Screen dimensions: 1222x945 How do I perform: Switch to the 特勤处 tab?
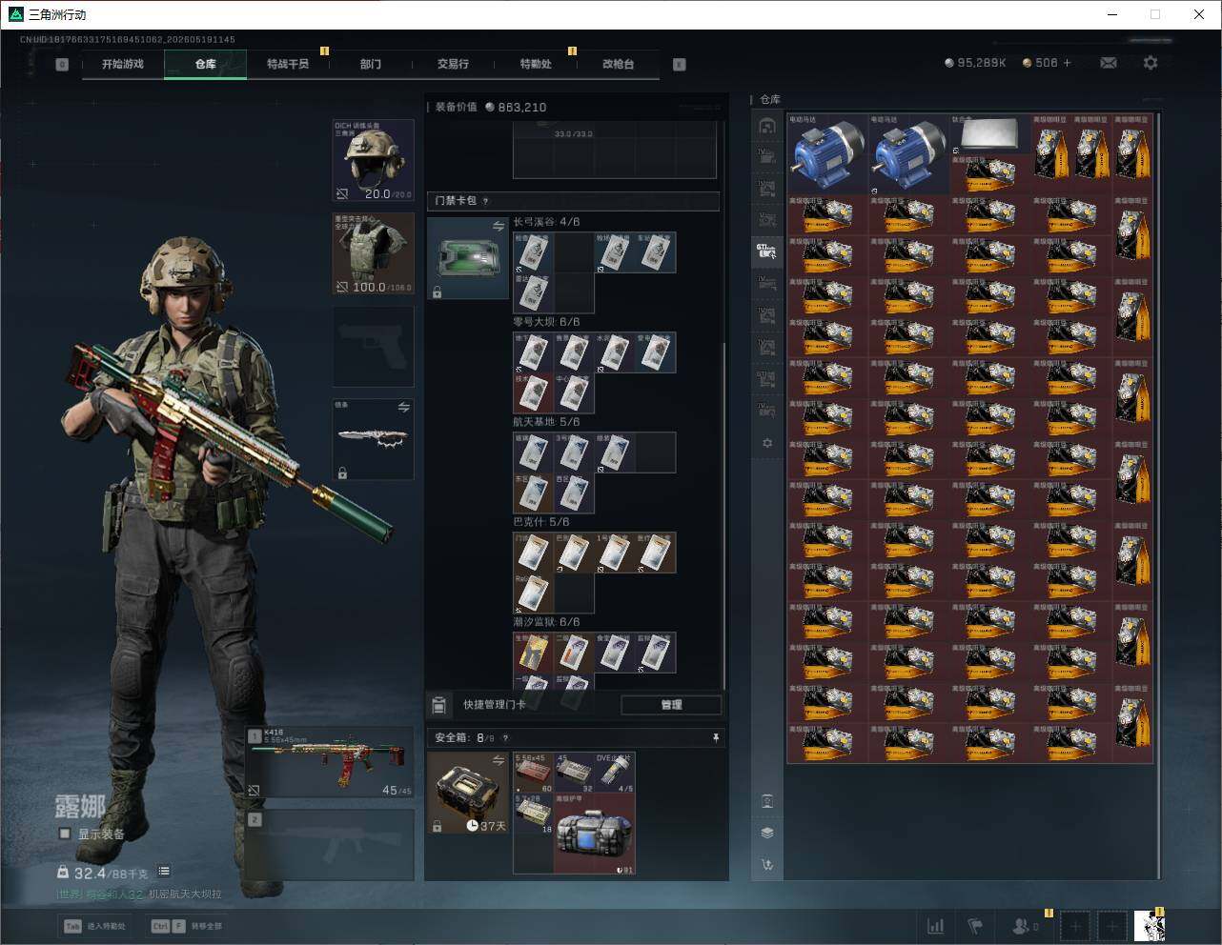pyautogui.click(x=536, y=64)
